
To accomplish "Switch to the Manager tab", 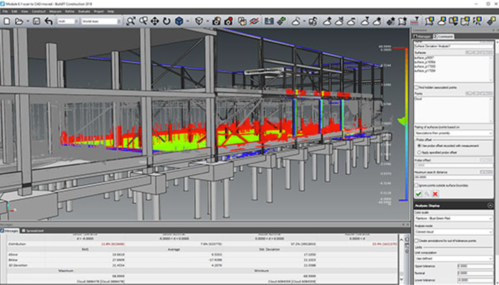I will tap(422, 36).
